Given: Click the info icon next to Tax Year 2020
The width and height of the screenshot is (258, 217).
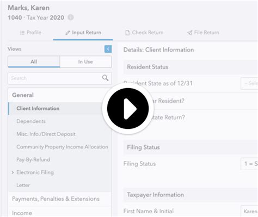Looking at the screenshot, I should [x=71, y=17].
